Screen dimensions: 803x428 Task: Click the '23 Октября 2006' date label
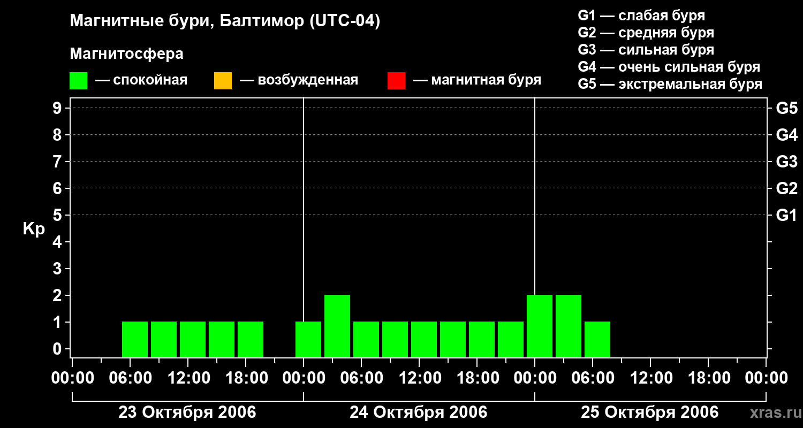coord(187,412)
